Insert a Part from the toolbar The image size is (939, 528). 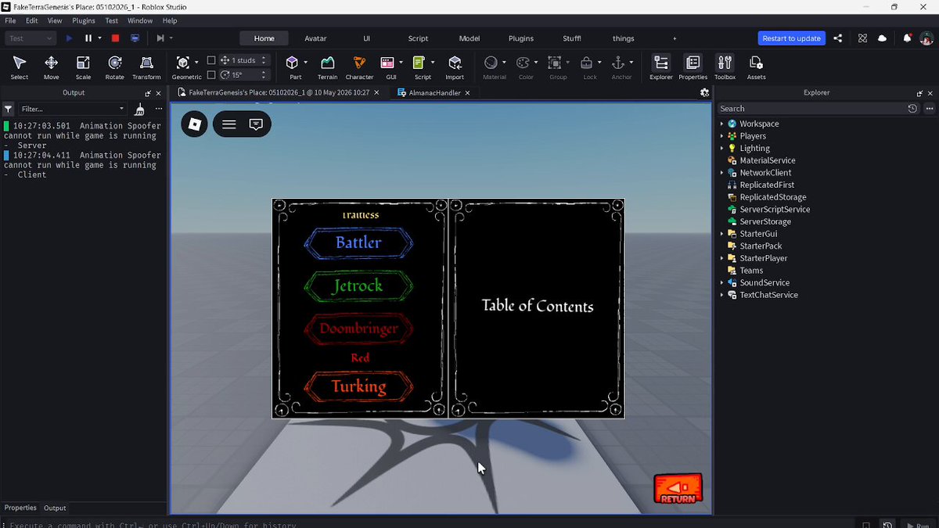click(292, 67)
